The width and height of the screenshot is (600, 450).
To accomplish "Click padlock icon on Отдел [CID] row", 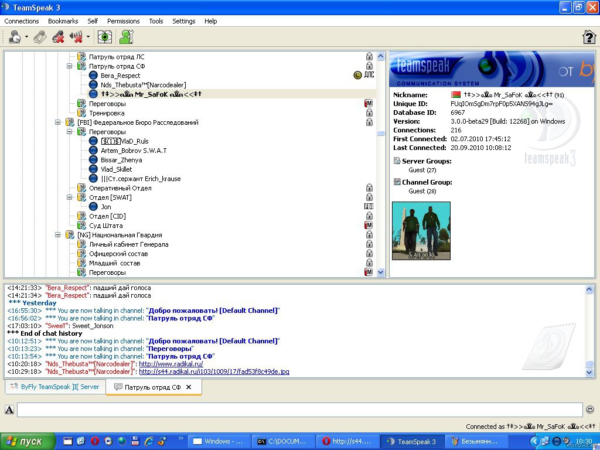I will tap(369, 216).
